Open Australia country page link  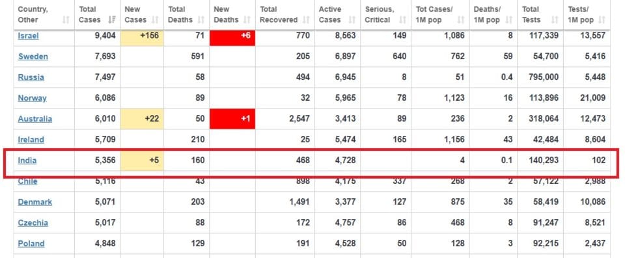coord(35,119)
